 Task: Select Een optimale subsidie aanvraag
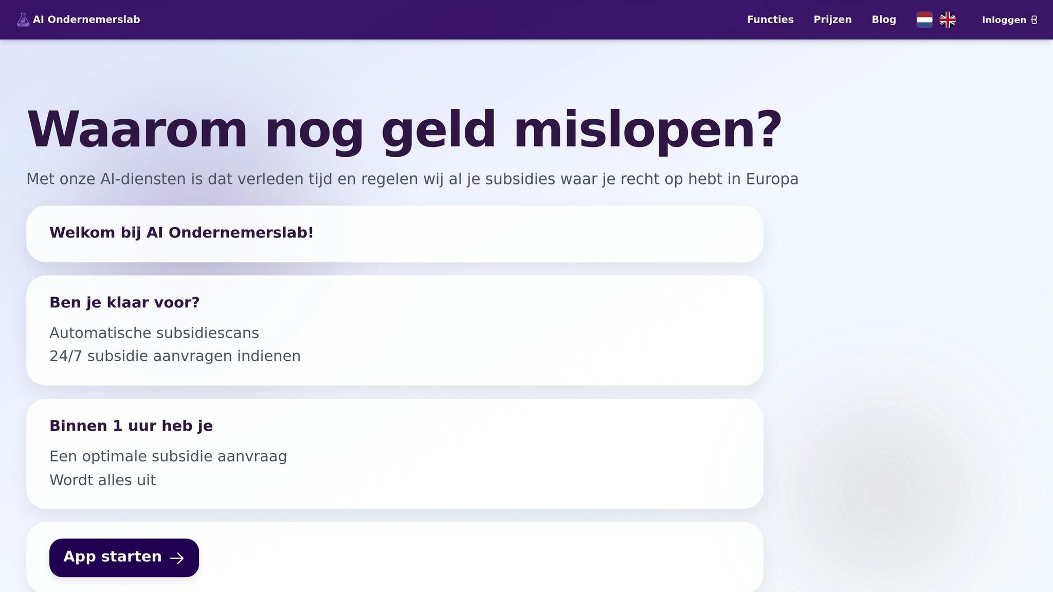point(168,456)
